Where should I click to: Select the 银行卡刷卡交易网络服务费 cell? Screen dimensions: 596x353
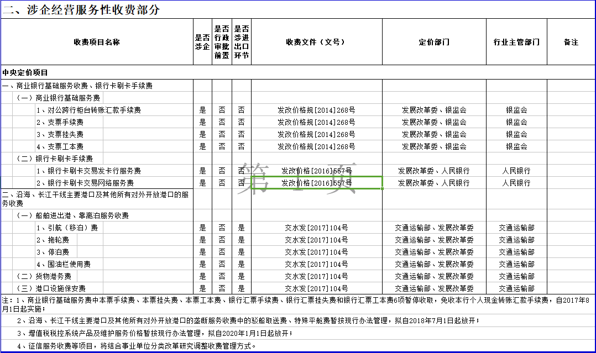pos(114,183)
